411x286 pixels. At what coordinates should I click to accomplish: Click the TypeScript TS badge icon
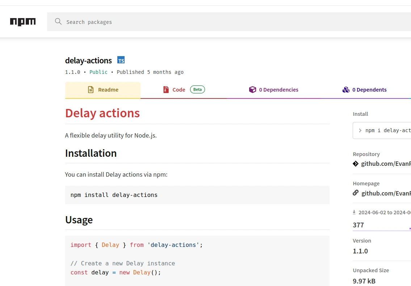coord(121,60)
